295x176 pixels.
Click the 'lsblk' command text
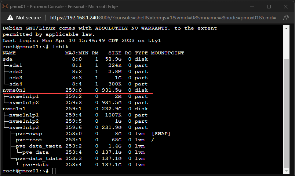point(61,47)
